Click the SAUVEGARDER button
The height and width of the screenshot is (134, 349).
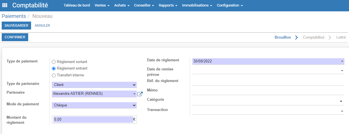click(x=16, y=26)
